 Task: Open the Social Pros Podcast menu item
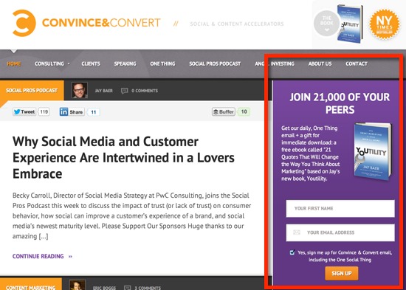click(215, 63)
